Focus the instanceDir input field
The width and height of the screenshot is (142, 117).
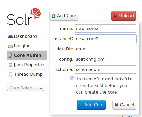tap(106, 39)
